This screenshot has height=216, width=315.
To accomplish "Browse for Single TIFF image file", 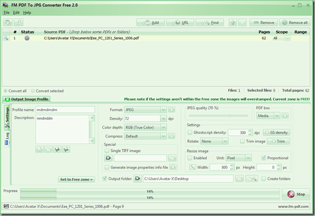I will coord(172,158).
